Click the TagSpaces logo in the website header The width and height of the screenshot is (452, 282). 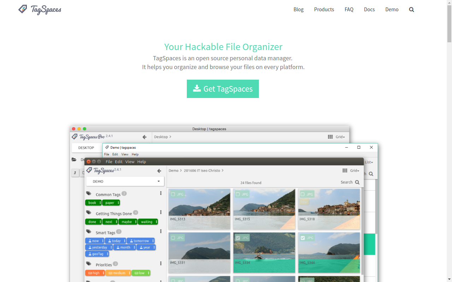pos(40,10)
